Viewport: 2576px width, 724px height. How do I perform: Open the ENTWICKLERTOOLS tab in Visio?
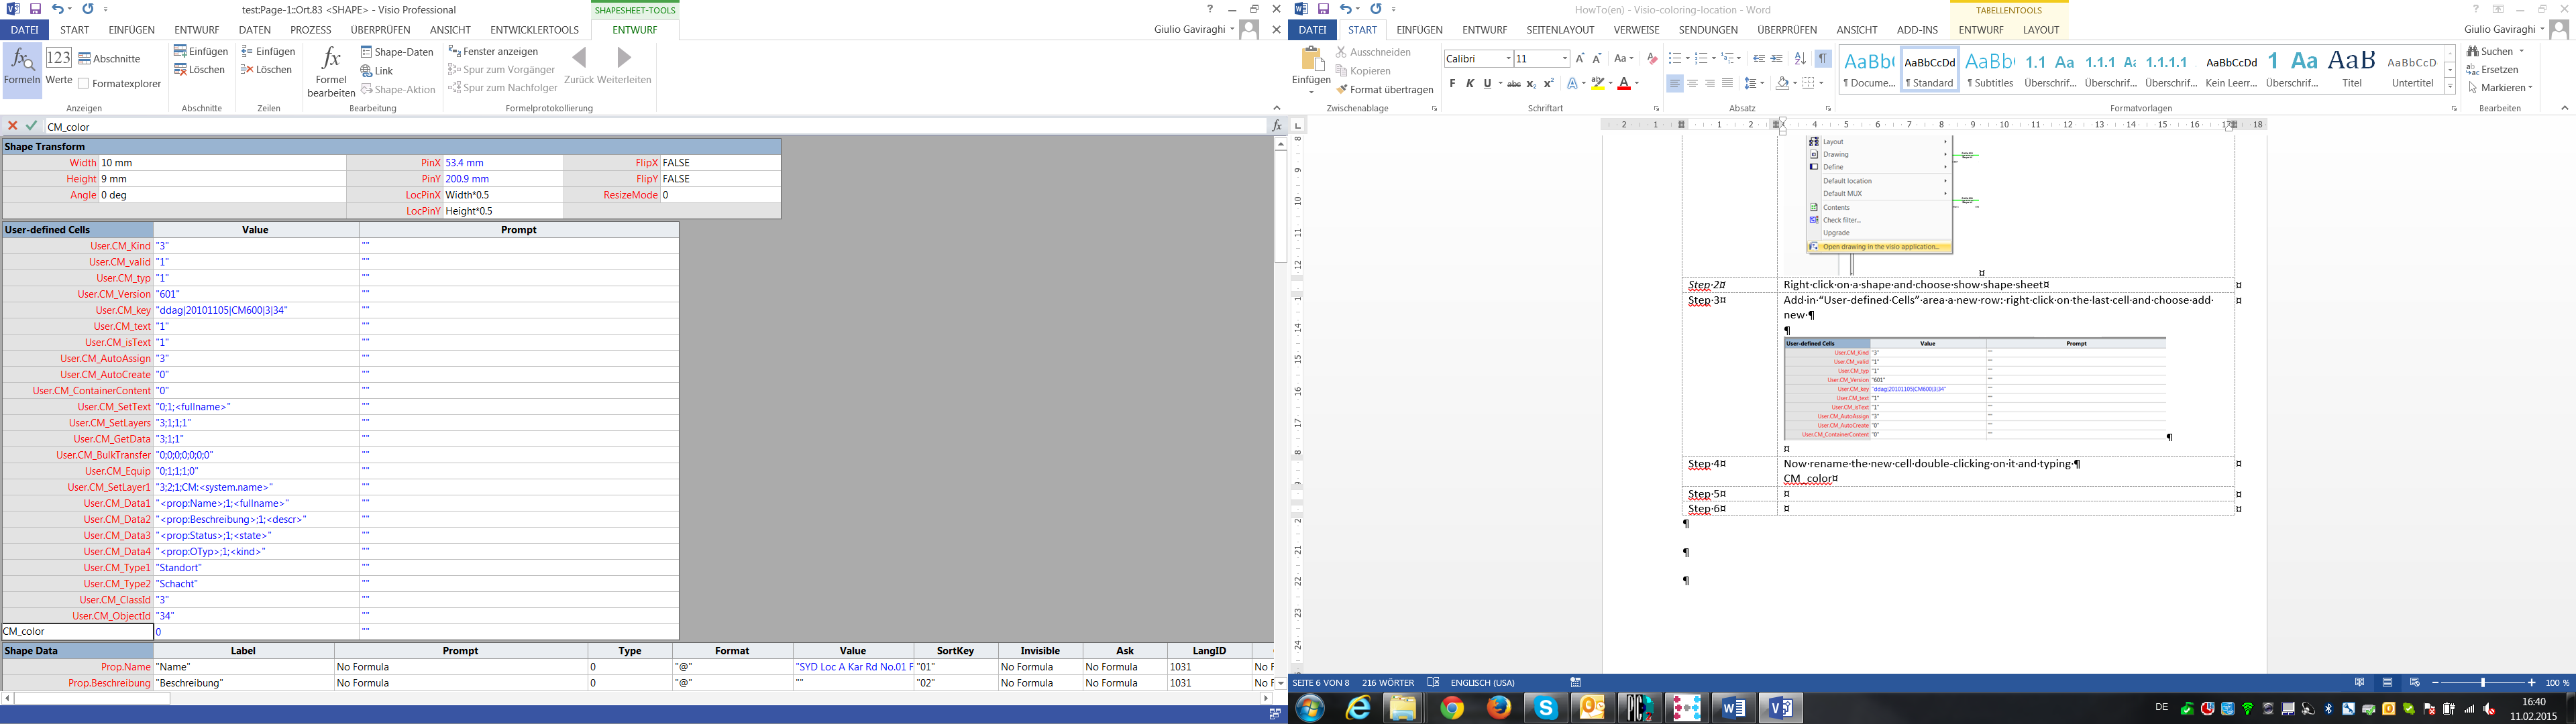tap(534, 30)
